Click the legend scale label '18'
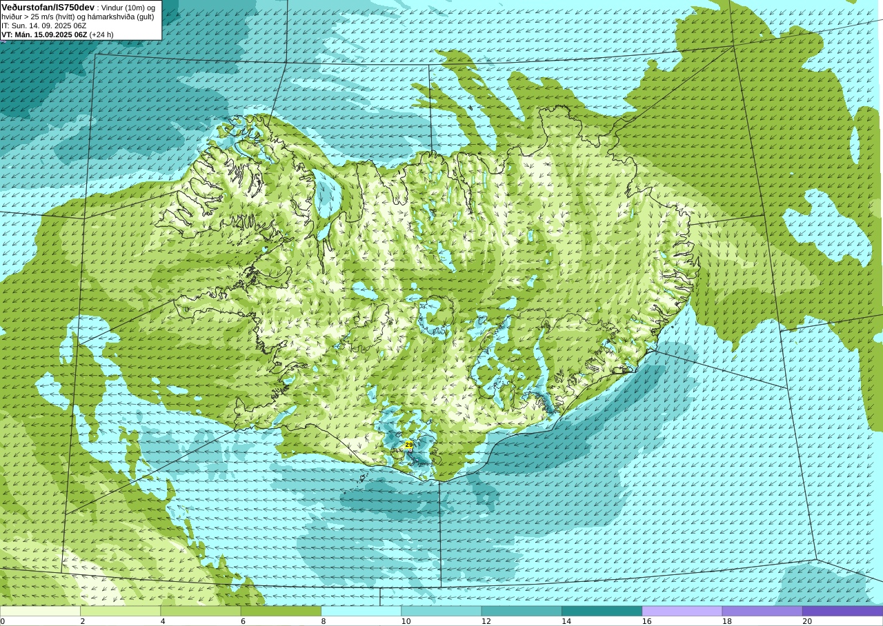This screenshot has width=883, height=626. coord(727,621)
